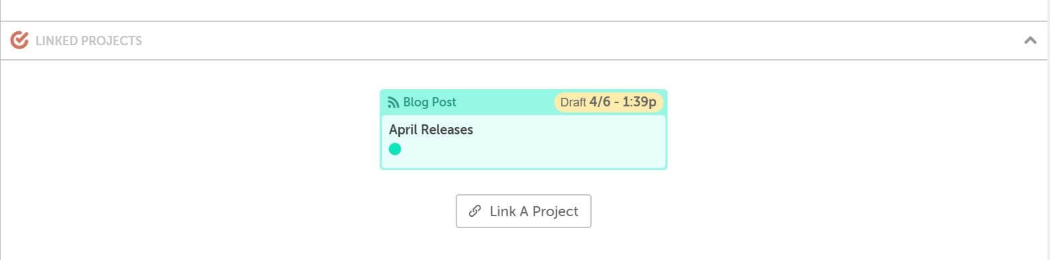This screenshot has height=260, width=1050.
Task: Click the word April in the card title
Action: (x=402, y=130)
